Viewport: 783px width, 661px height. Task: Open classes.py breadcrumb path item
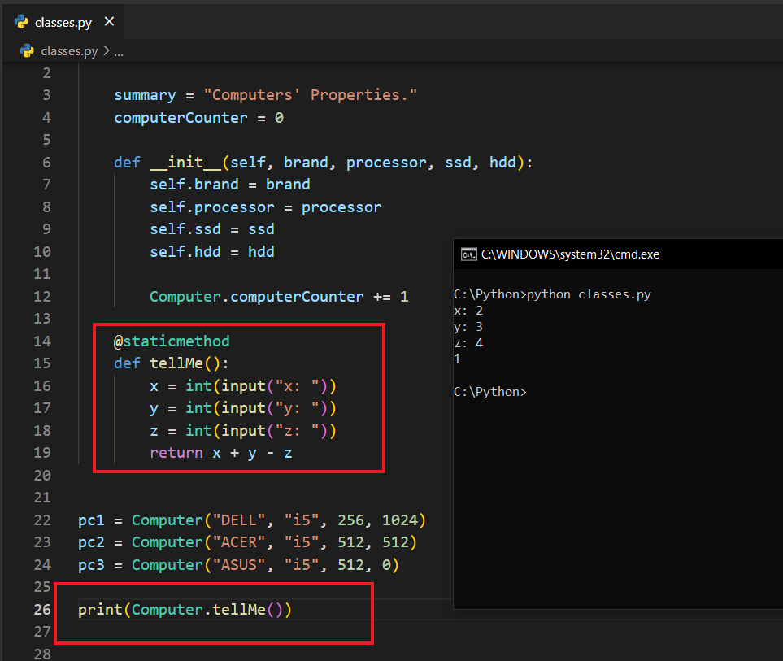click(x=69, y=51)
